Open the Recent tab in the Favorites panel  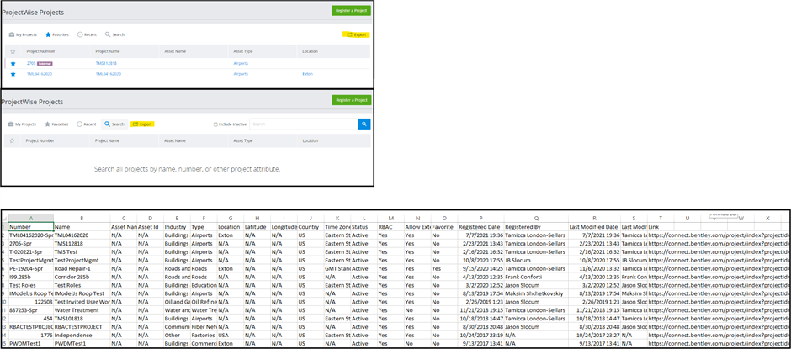coord(87,34)
